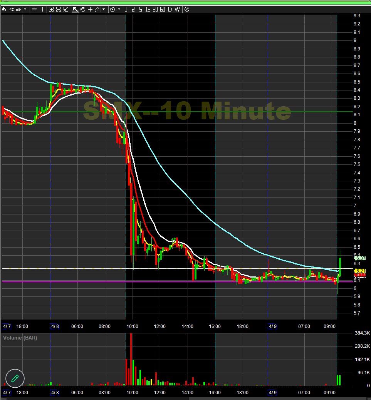Select the crosshair plus tool
Screen dimensions: 371x400
[89, 9]
